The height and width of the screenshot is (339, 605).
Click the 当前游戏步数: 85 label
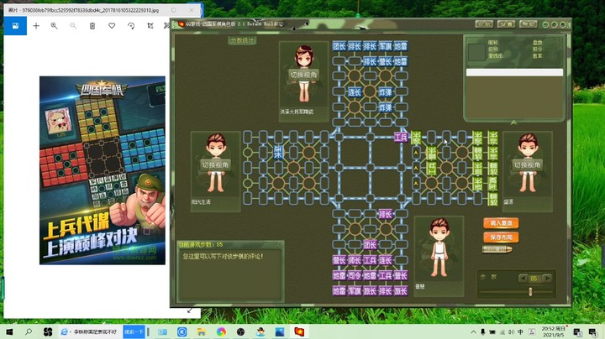(201, 245)
